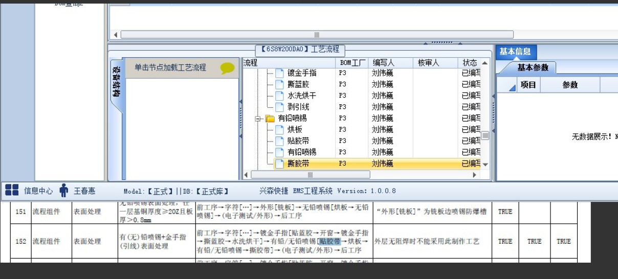Select the highlighted 撕胶带 tree row
The width and height of the screenshot is (618, 279).
tap(361, 164)
